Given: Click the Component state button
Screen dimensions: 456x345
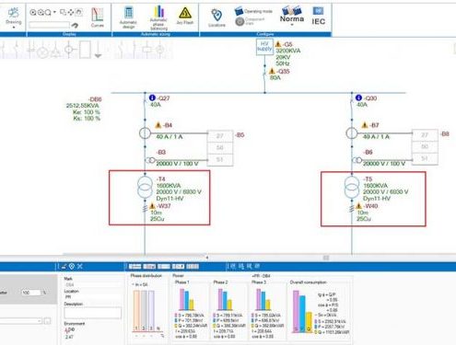Looking at the screenshot, I should [240, 21].
